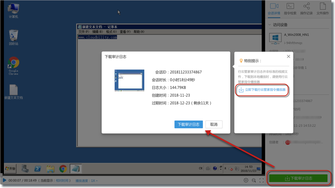Click 取消 to cancel the download dialog
Image resolution: width=335 pixels, height=188 pixels.
213,124
